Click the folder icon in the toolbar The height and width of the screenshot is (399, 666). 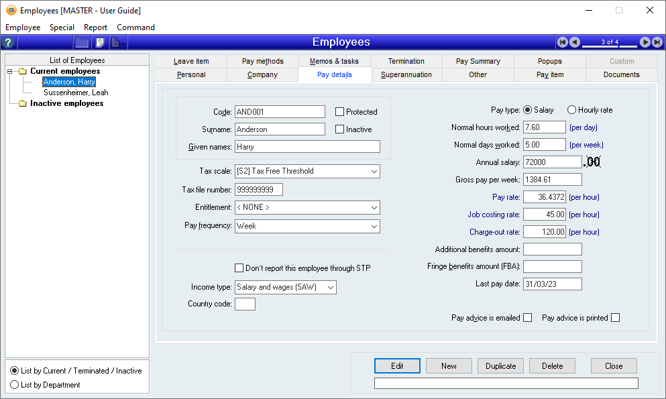82,42
